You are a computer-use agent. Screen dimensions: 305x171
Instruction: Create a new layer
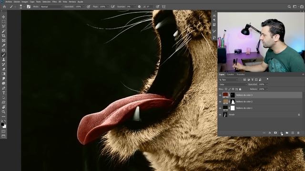[293, 133]
